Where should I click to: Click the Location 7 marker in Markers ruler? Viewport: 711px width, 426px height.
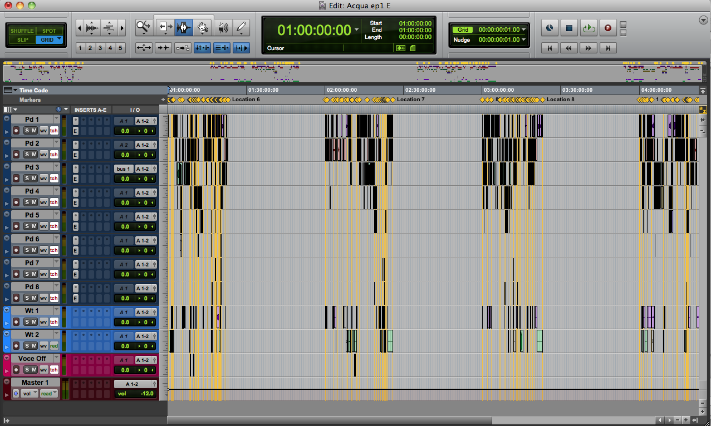click(x=410, y=100)
